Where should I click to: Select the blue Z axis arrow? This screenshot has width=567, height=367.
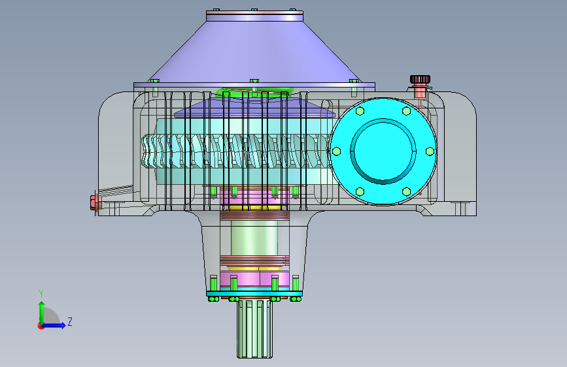pyautogui.click(x=54, y=325)
